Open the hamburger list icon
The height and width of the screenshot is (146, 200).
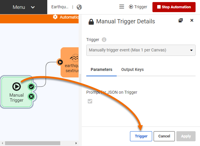pos(122,7)
